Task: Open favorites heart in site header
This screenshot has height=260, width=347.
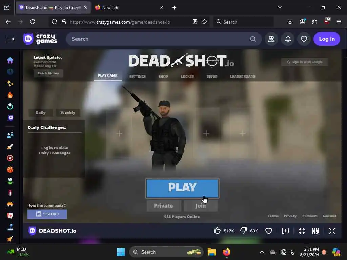Action: [x=304, y=39]
